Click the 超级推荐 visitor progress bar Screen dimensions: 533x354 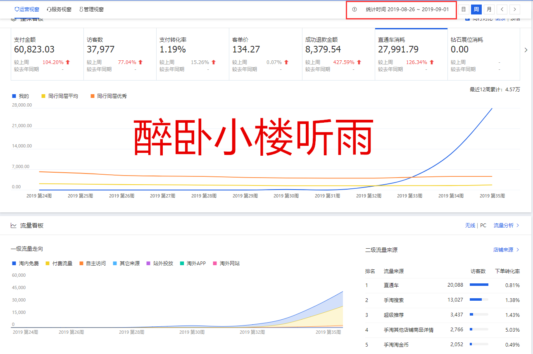pyautogui.click(x=479, y=314)
